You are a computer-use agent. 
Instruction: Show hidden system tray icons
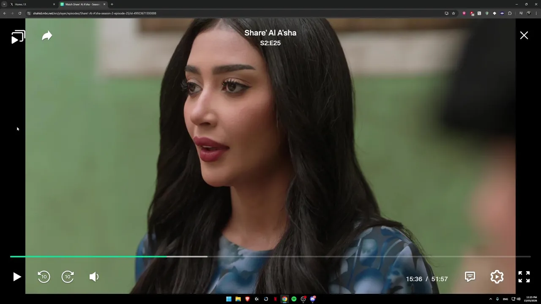click(491, 299)
